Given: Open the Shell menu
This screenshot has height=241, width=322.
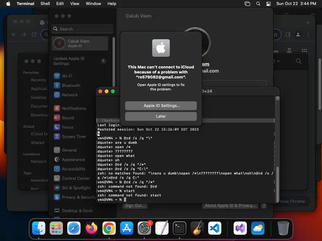Looking at the screenshot, I should [45, 3].
